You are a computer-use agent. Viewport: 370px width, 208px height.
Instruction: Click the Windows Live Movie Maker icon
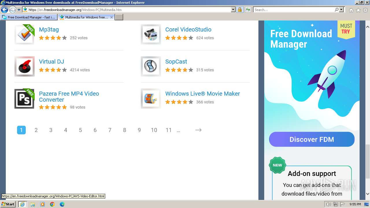click(x=151, y=99)
